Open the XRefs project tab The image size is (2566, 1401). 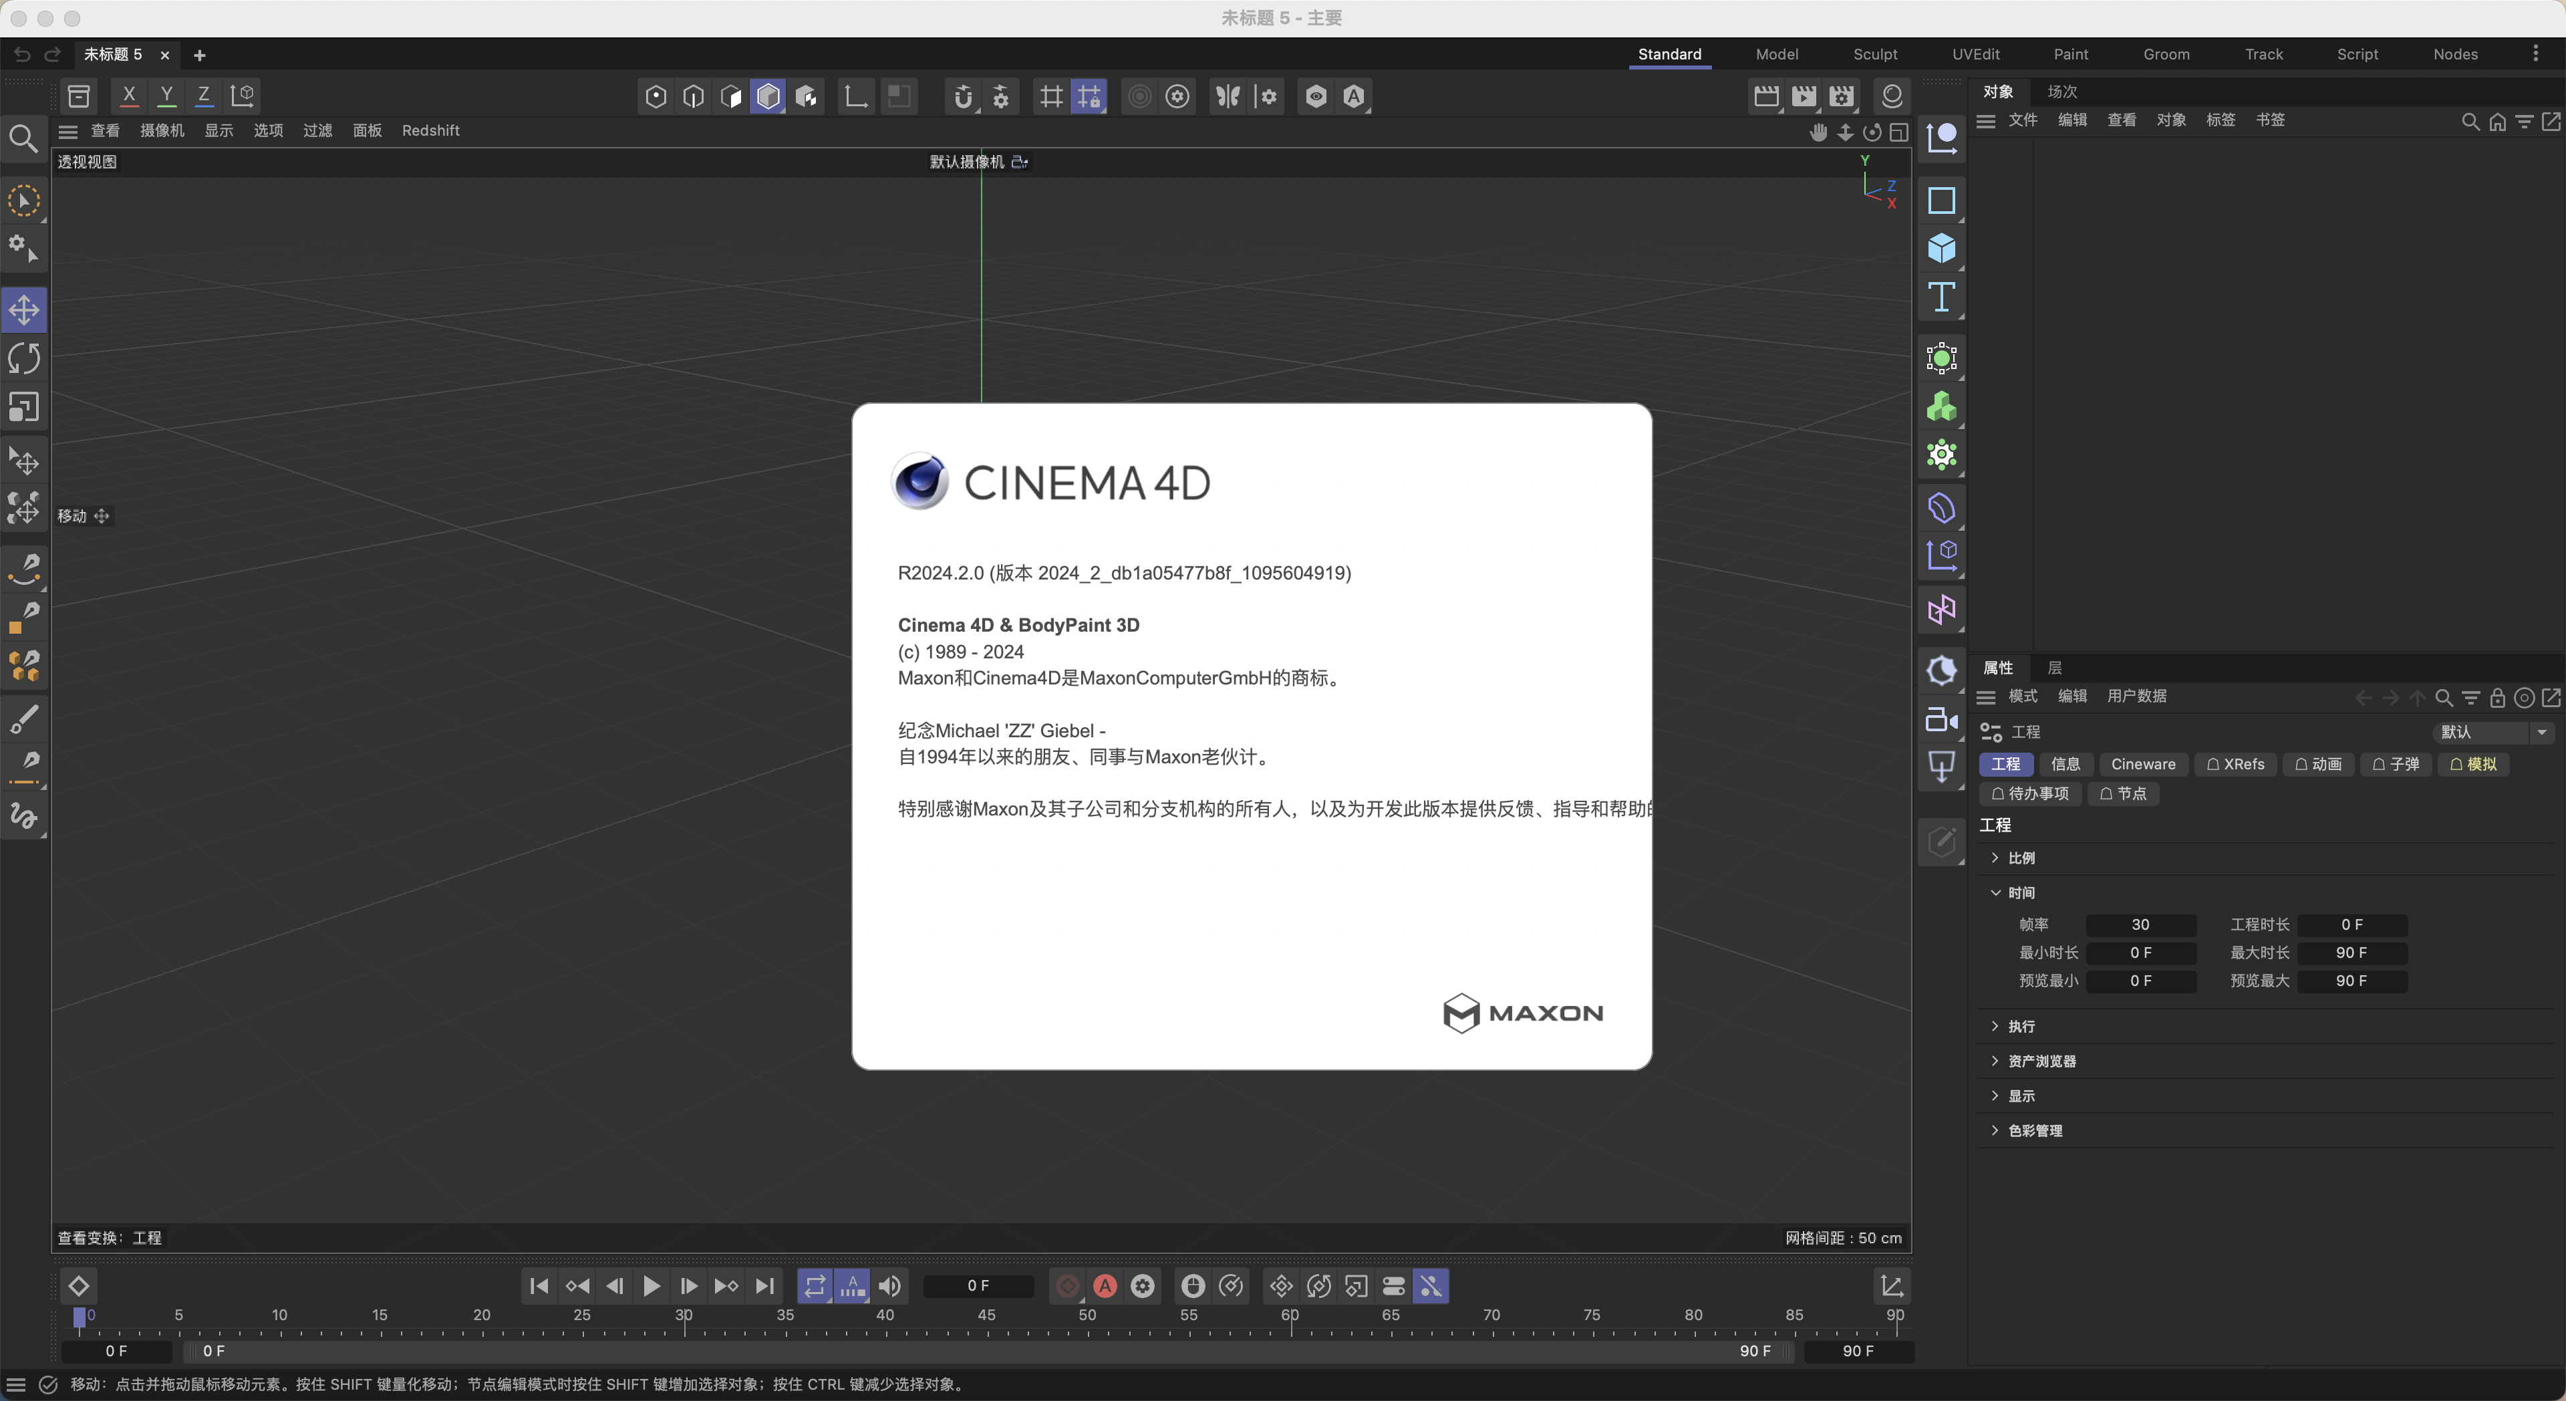pyautogui.click(x=2235, y=764)
